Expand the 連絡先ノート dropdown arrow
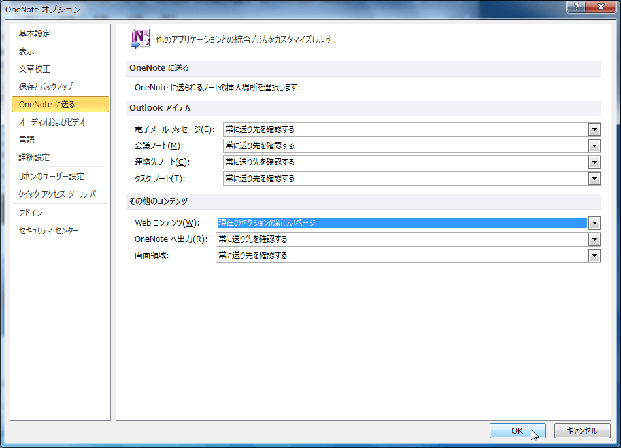This screenshot has width=621, height=448. tap(594, 162)
